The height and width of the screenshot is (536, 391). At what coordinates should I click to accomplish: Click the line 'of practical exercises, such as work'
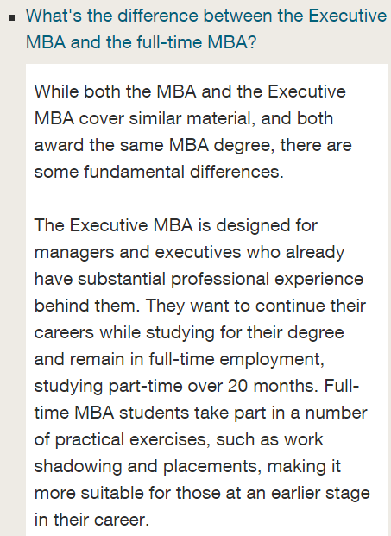pos(179,439)
